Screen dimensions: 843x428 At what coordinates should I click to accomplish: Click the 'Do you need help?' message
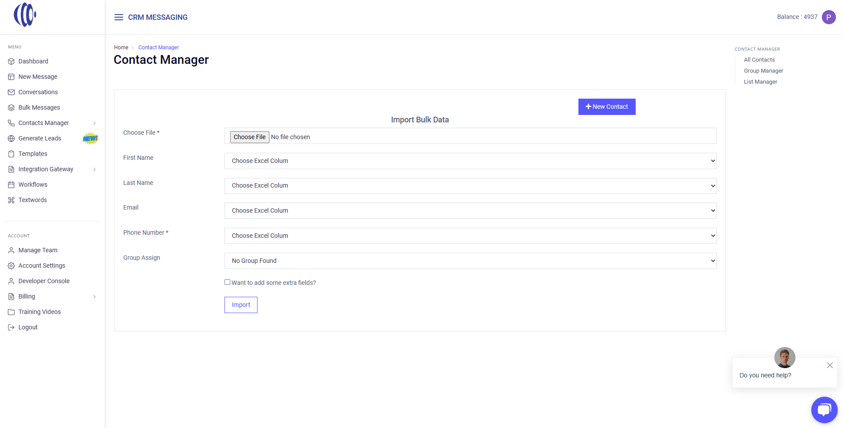pos(765,375)
